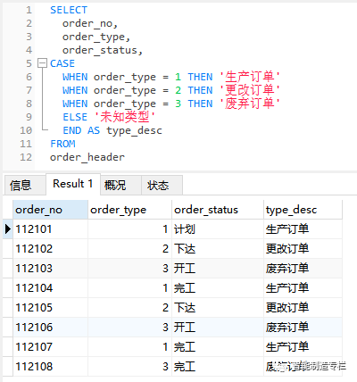
Task: Select cell 112104 in order_no
Action: click(50, 288)
